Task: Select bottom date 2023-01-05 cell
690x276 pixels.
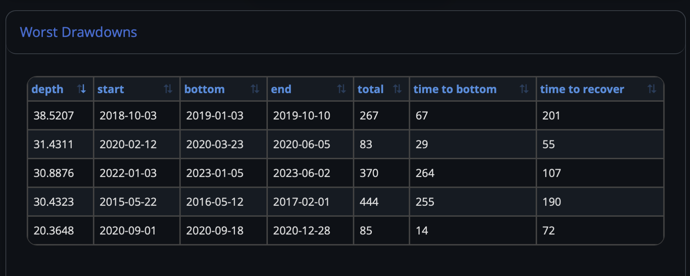Action: point(223,173)
